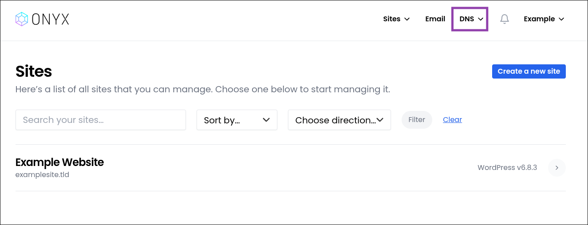Screen dimensions: 588x225
Task: Open the Sites navigation menu label
Action: tap(391, 19)
